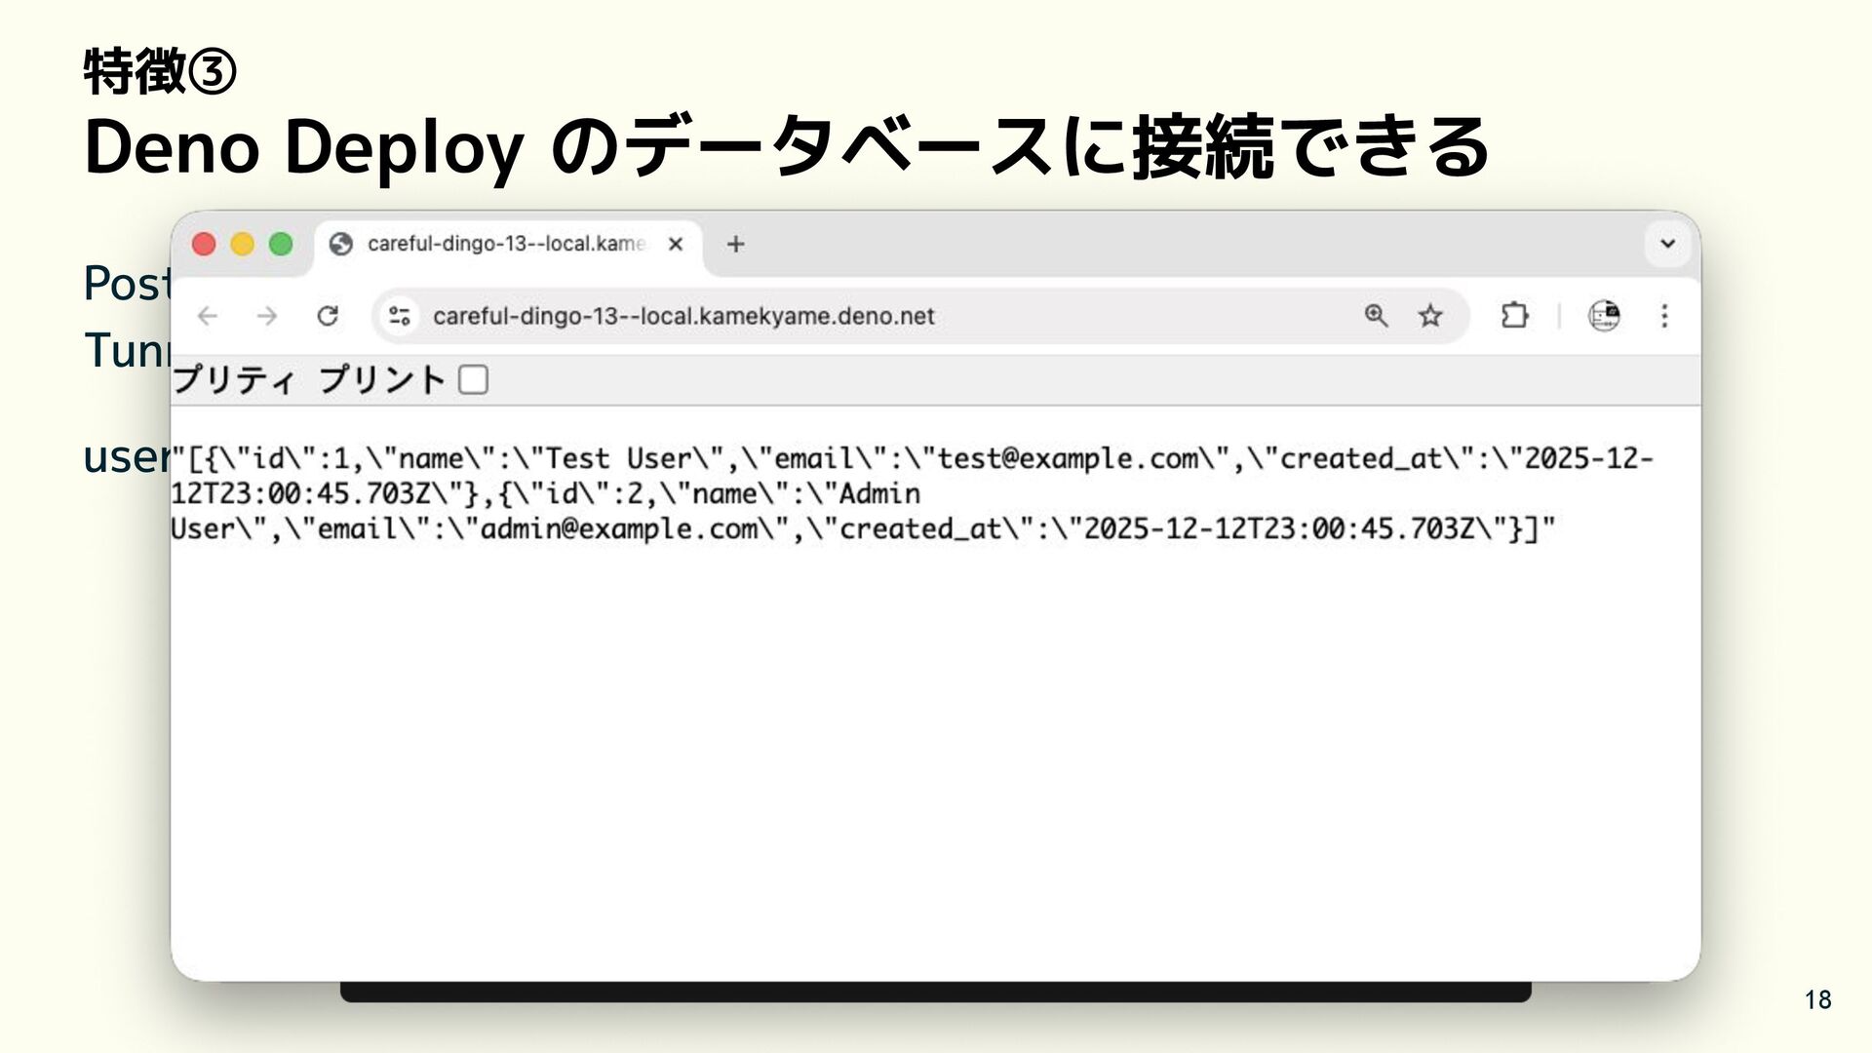Click the globe favicon on the tab

click(341, 244)
